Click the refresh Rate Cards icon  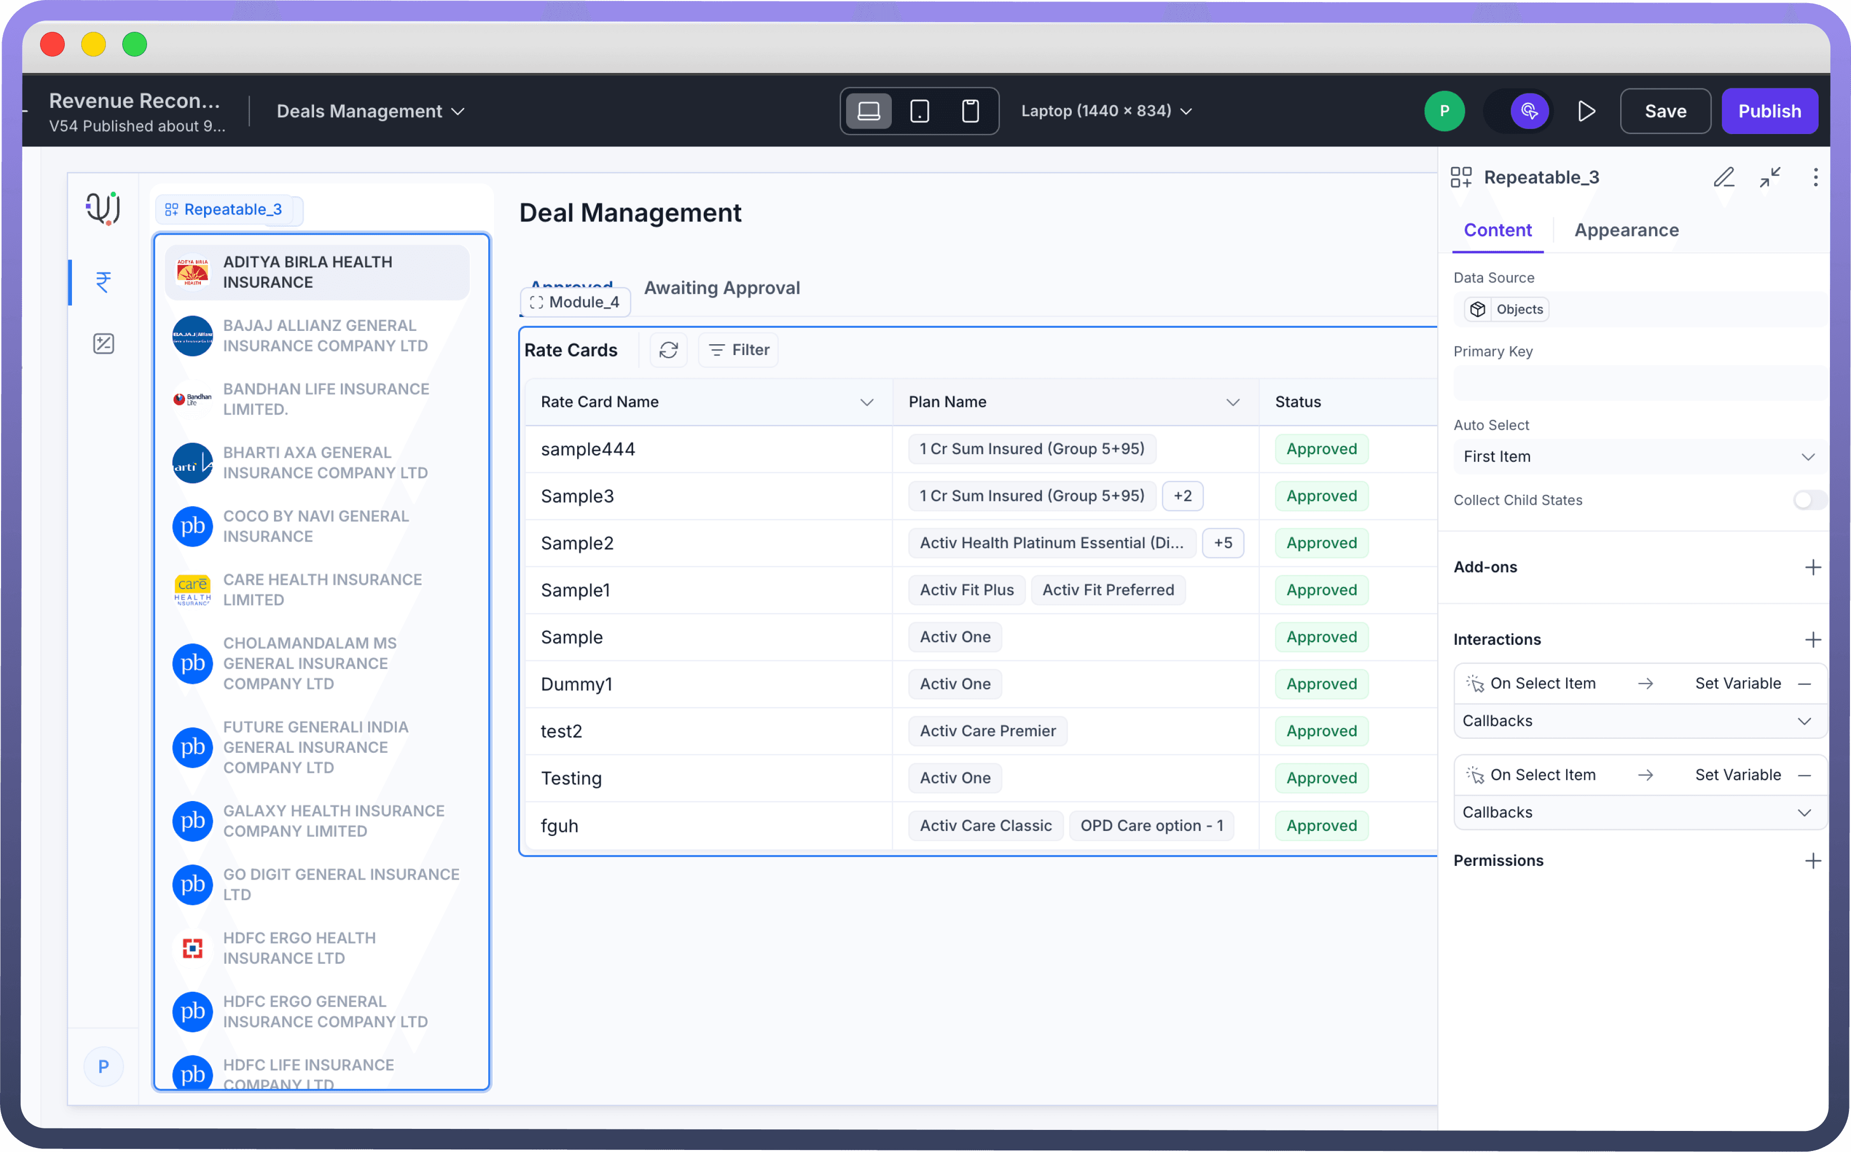[x=668, y=350]
